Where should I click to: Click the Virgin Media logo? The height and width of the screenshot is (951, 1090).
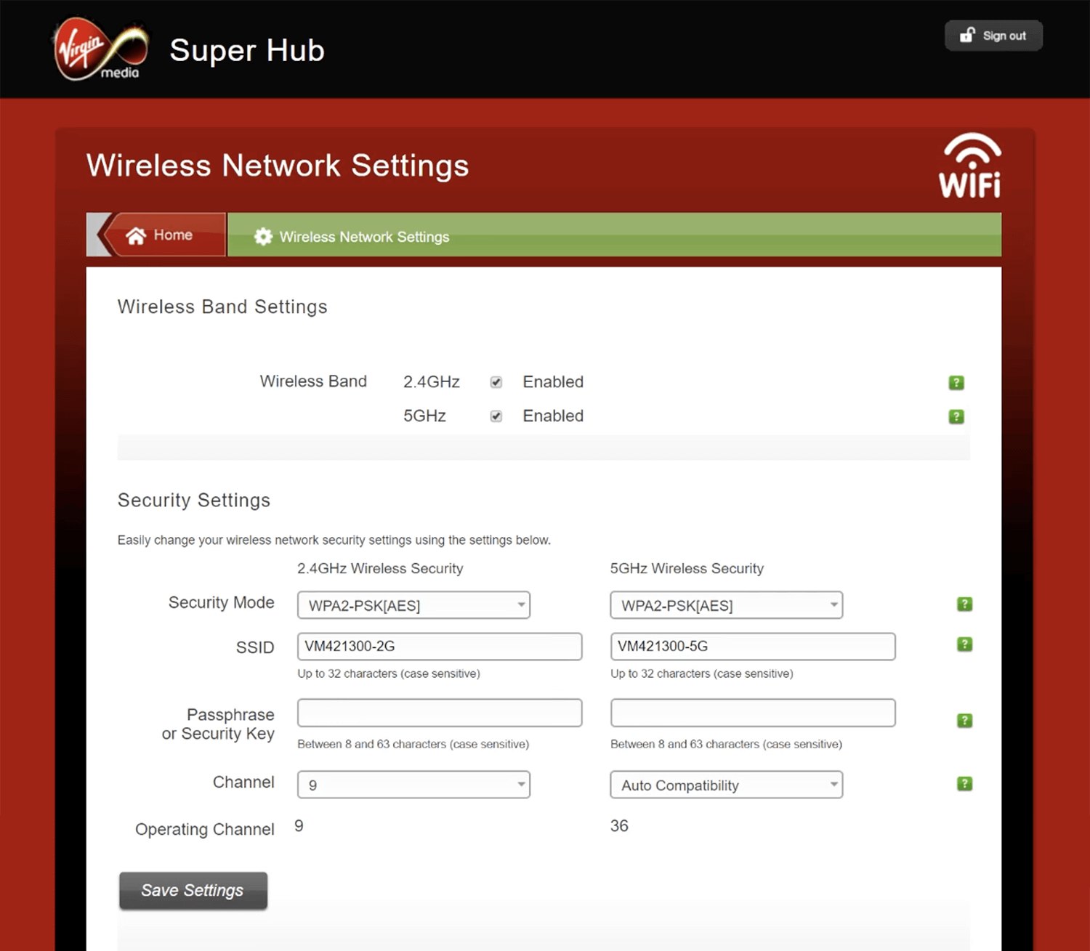(x=100, y=49)
